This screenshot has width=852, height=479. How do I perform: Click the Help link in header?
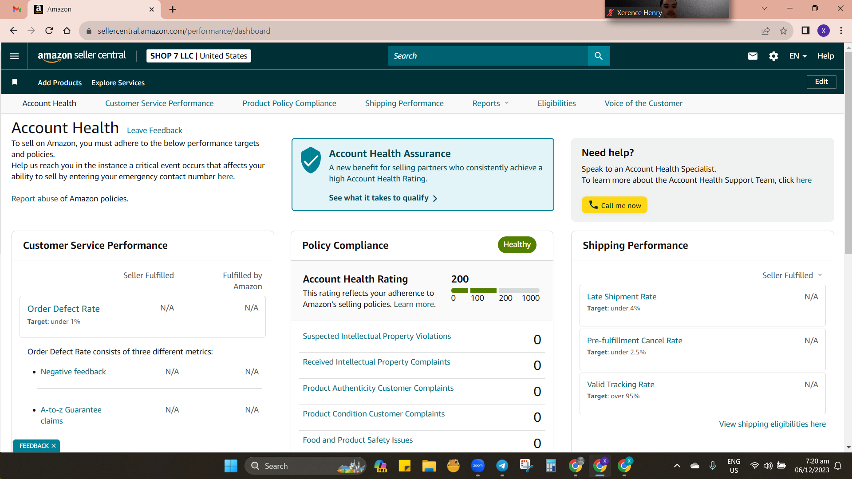826,56
